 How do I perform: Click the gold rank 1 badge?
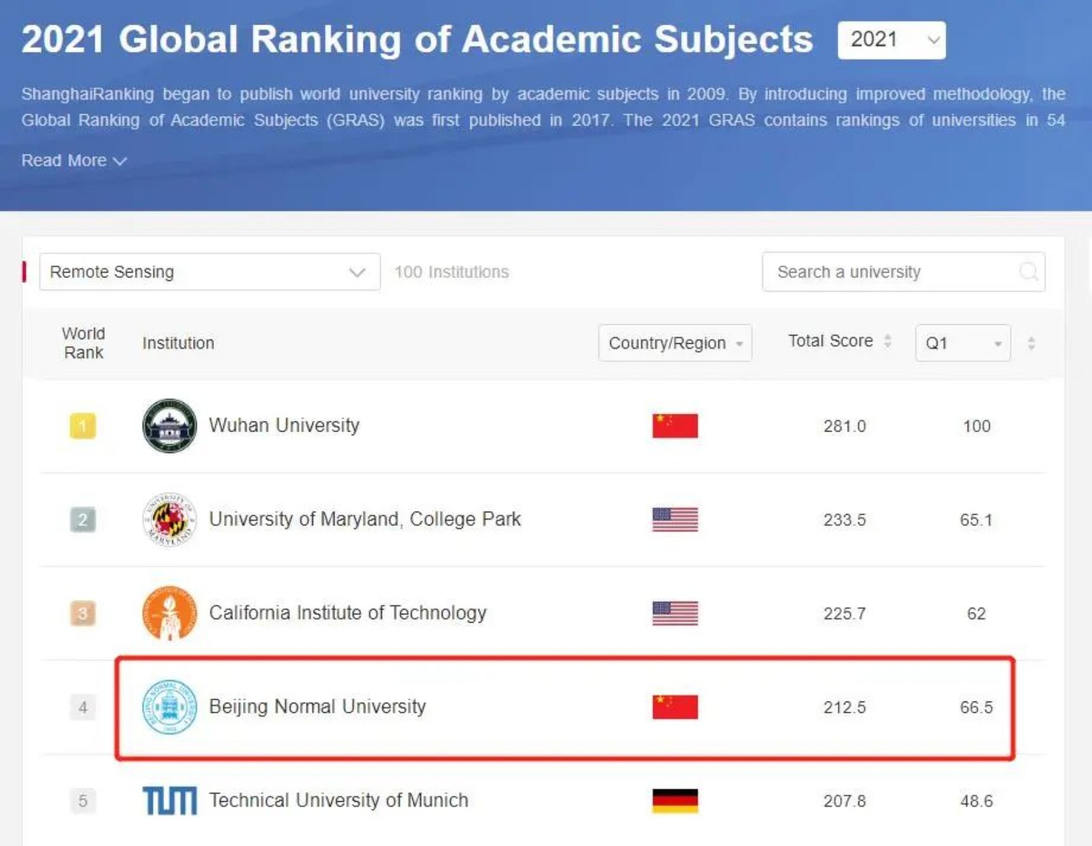(83, 426)
